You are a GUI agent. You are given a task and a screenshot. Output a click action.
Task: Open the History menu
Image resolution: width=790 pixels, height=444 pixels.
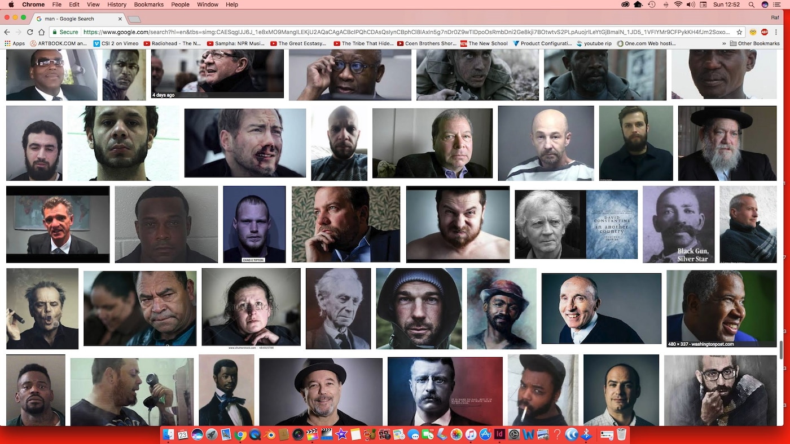point(117,5)
